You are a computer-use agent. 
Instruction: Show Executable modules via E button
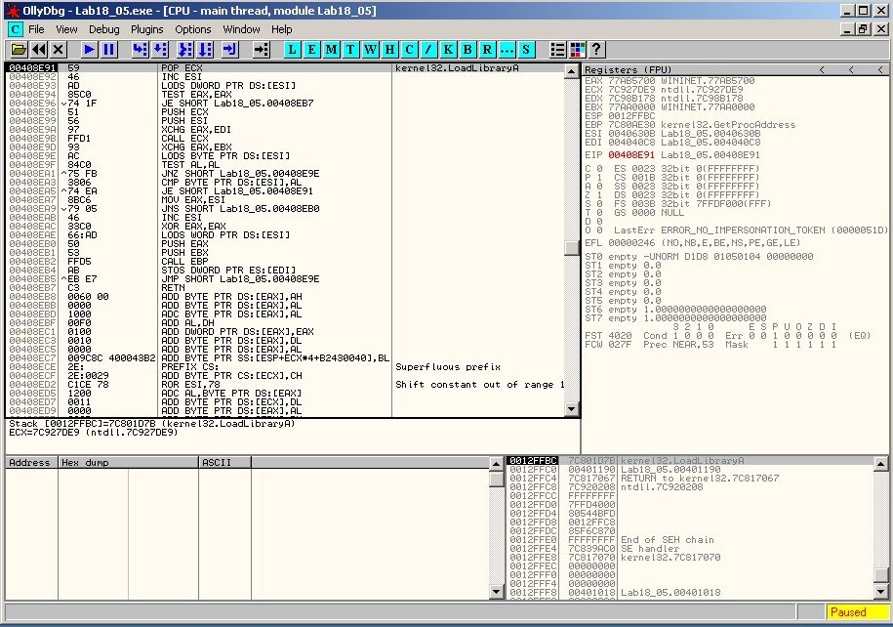pyautogui.click(x=312, y=49)
